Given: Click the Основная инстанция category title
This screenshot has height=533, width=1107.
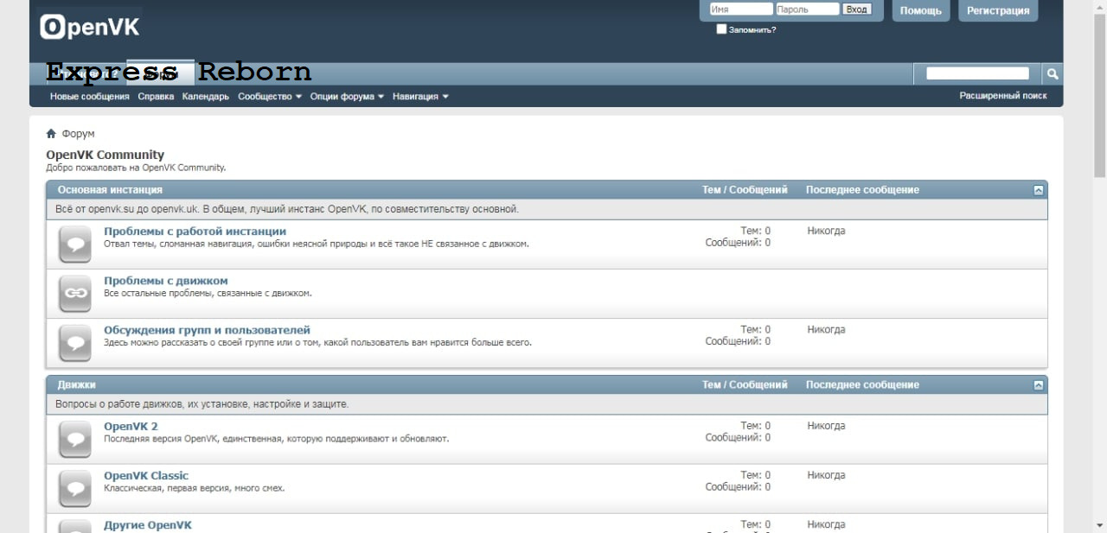Looking at the screenshot, I should pyautogui.click(x=110, y=190).
